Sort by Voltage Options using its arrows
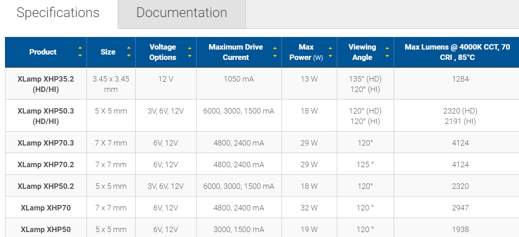 190,52
